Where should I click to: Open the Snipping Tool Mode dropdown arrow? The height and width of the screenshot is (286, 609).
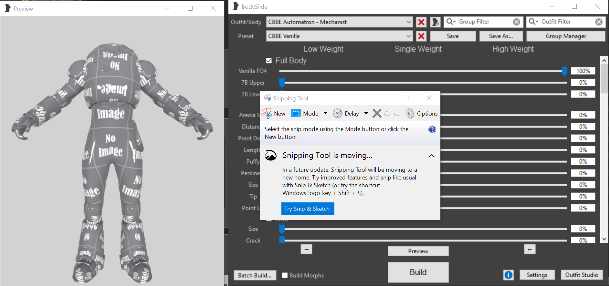(x=325, y=114)
